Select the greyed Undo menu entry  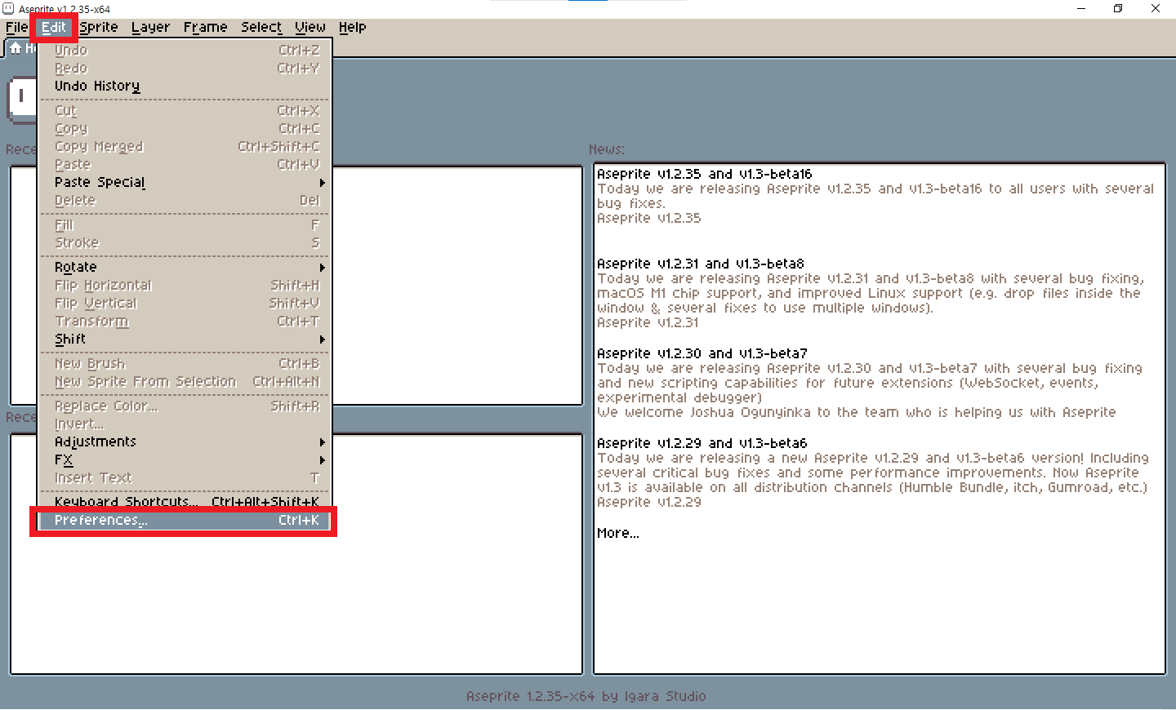185,50
